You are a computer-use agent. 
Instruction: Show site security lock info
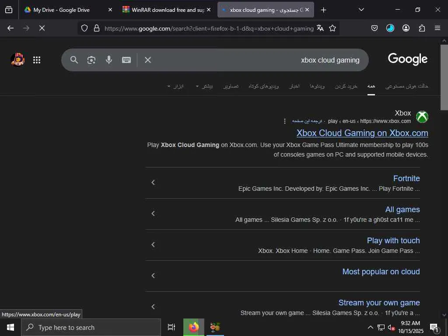[x=97, y=28]
